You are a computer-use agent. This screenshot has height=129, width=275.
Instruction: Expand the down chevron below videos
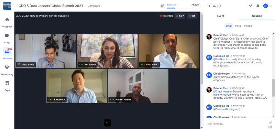[107, 123]
